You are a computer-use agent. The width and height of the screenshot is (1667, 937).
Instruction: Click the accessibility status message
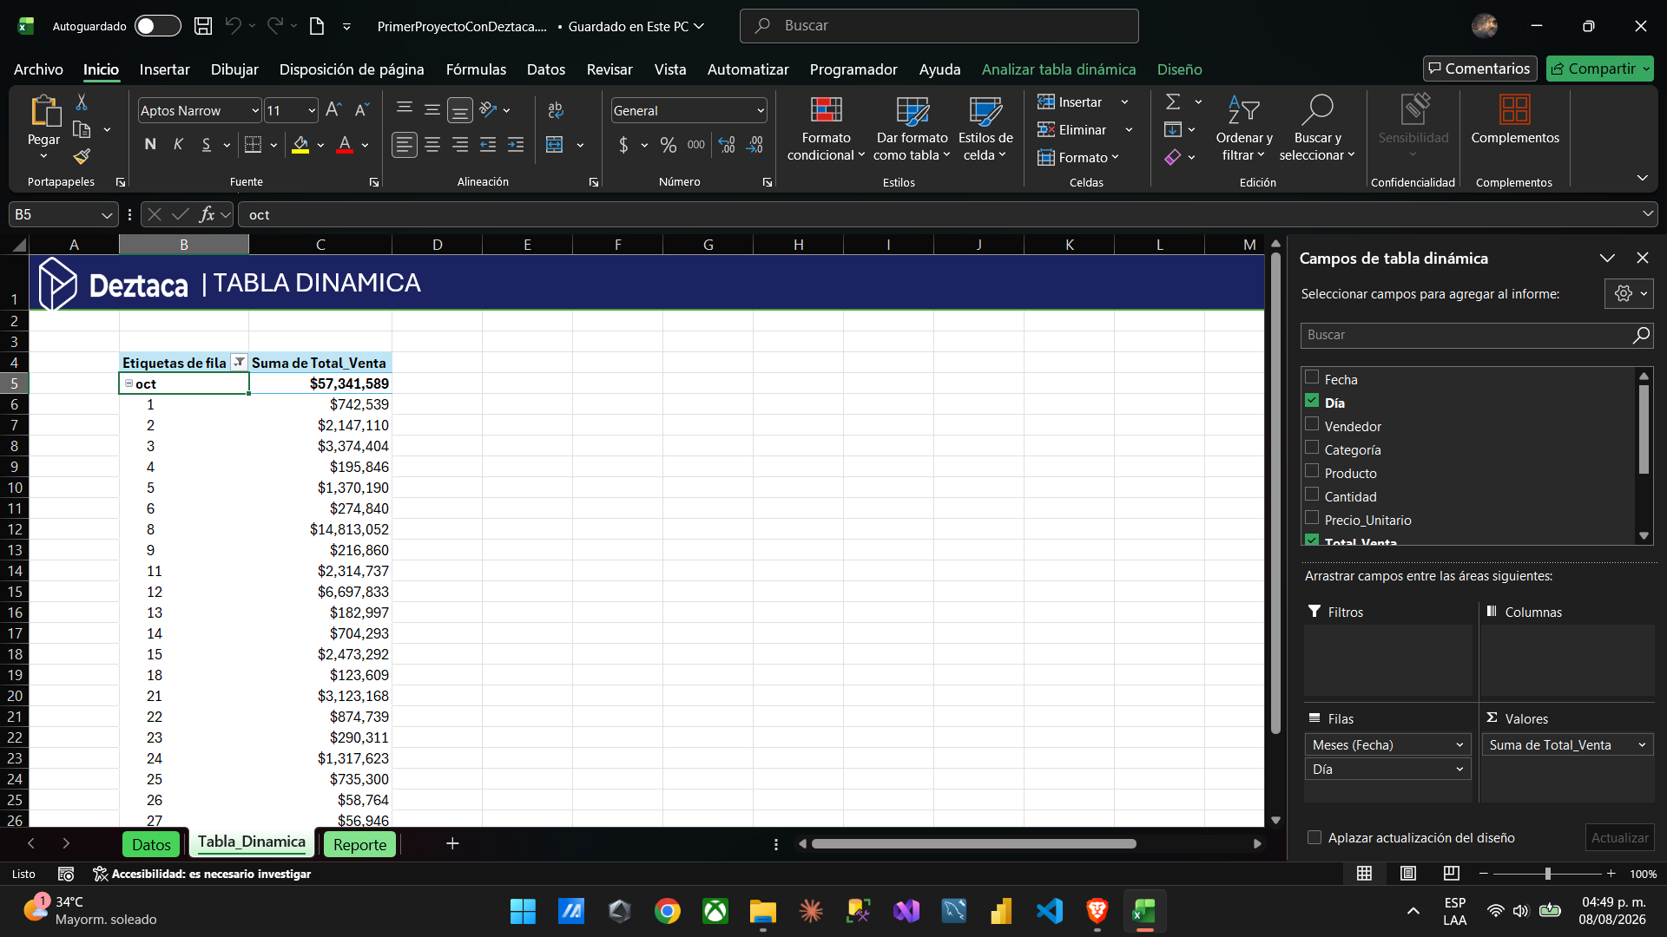click(202, 874)
